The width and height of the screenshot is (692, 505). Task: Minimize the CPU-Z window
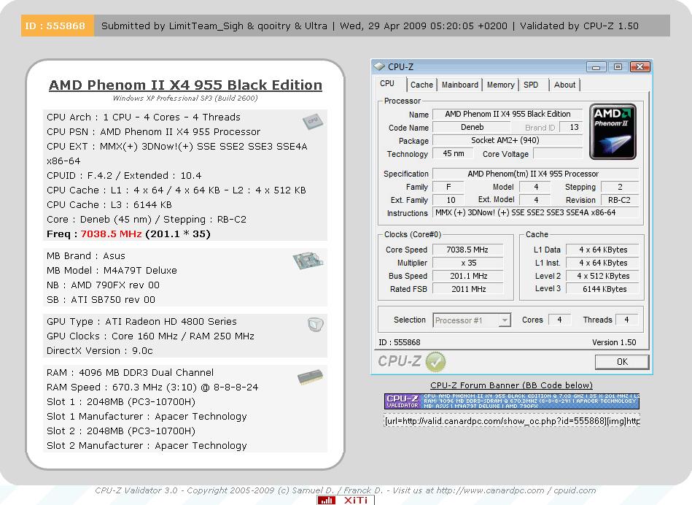(596, 67)
